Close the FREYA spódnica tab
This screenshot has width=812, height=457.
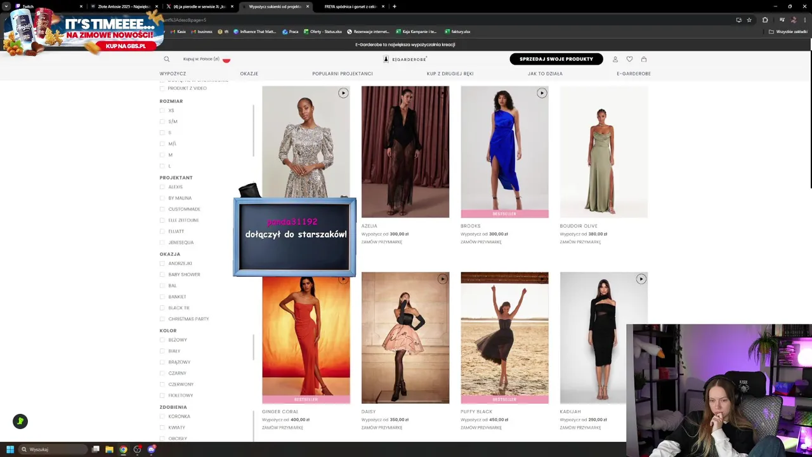383,6
